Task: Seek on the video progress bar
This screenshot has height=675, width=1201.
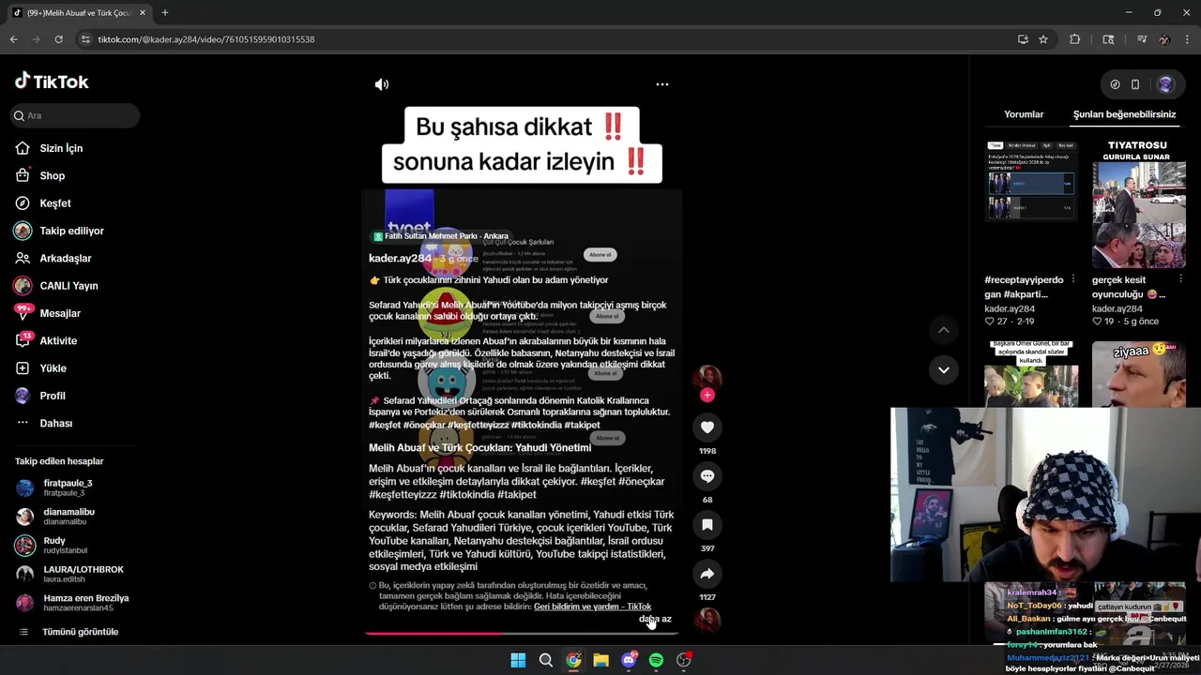Action: tap(522, 633)
